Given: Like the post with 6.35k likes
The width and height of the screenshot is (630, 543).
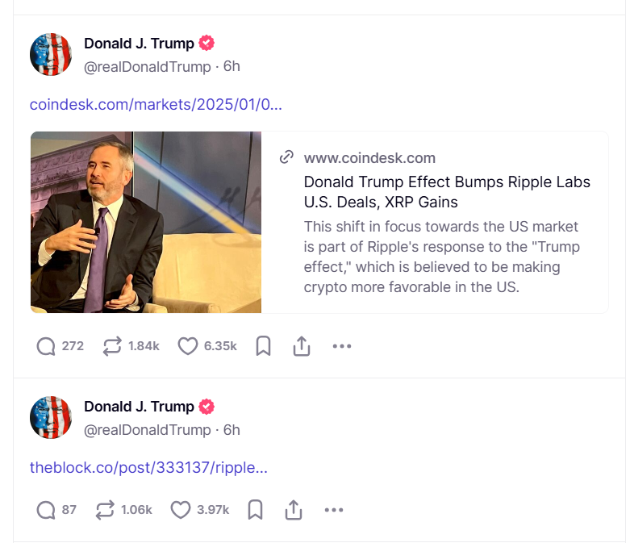Looking at the screenshot, I should pyautogui.click(x=188, y=346).
